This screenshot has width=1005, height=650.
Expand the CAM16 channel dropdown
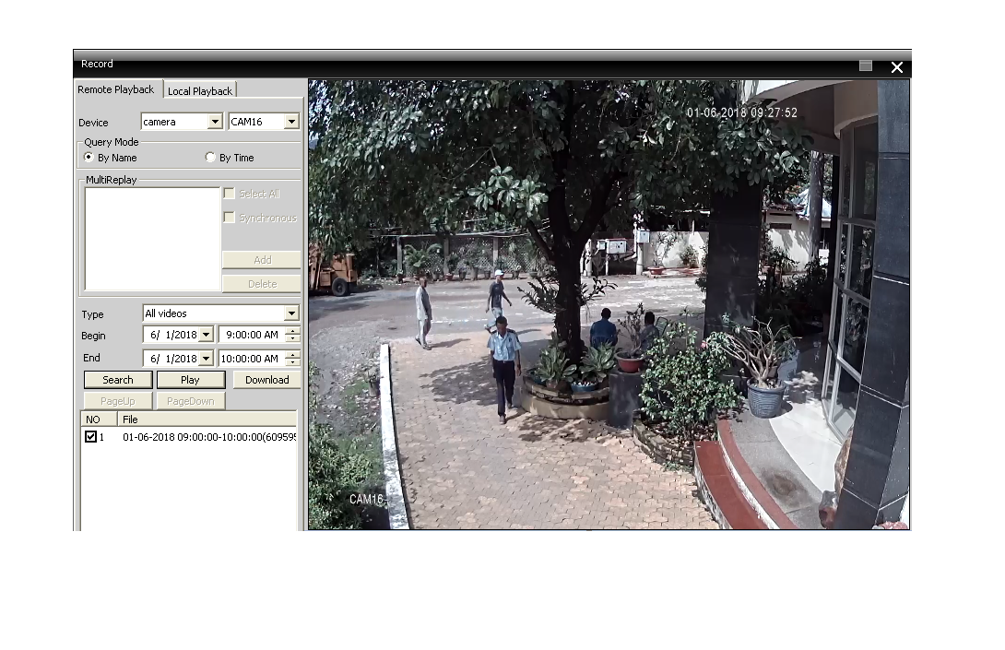click(291, 122)
